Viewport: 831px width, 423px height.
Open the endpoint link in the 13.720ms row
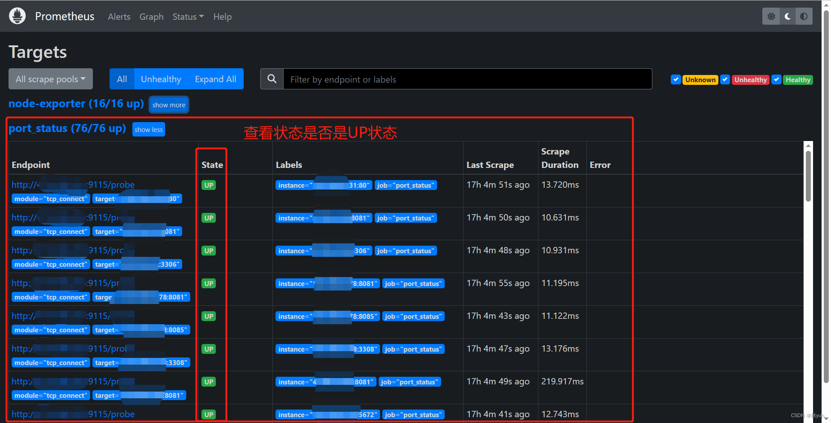[73, 185]
